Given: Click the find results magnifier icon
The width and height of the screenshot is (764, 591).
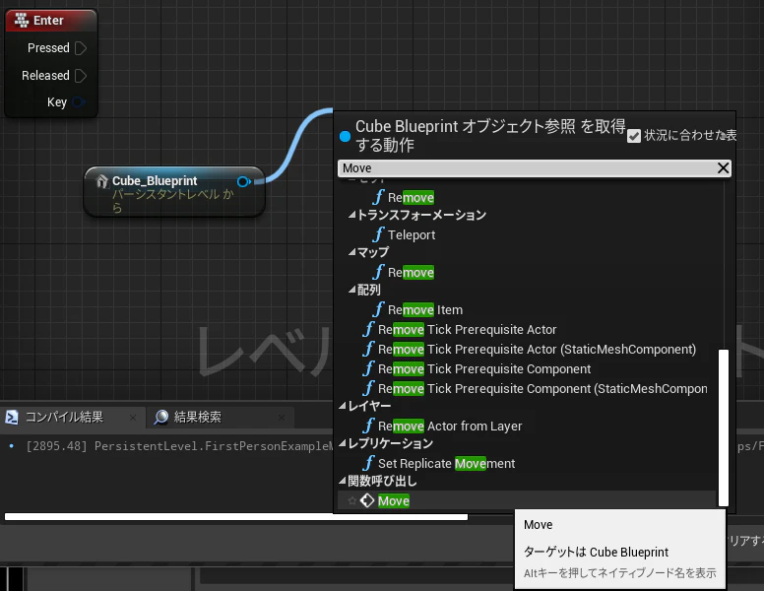Looking at the screenshot, I should coord(161,418).
